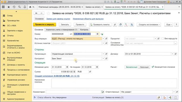This screenshot has width=182, height=102.
Task: Open the RUB currency record icon
Action: 90,72
